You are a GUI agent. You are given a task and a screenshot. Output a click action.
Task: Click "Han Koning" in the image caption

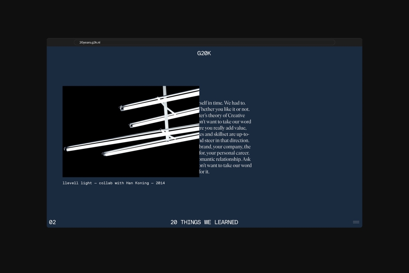coord(137,183)
